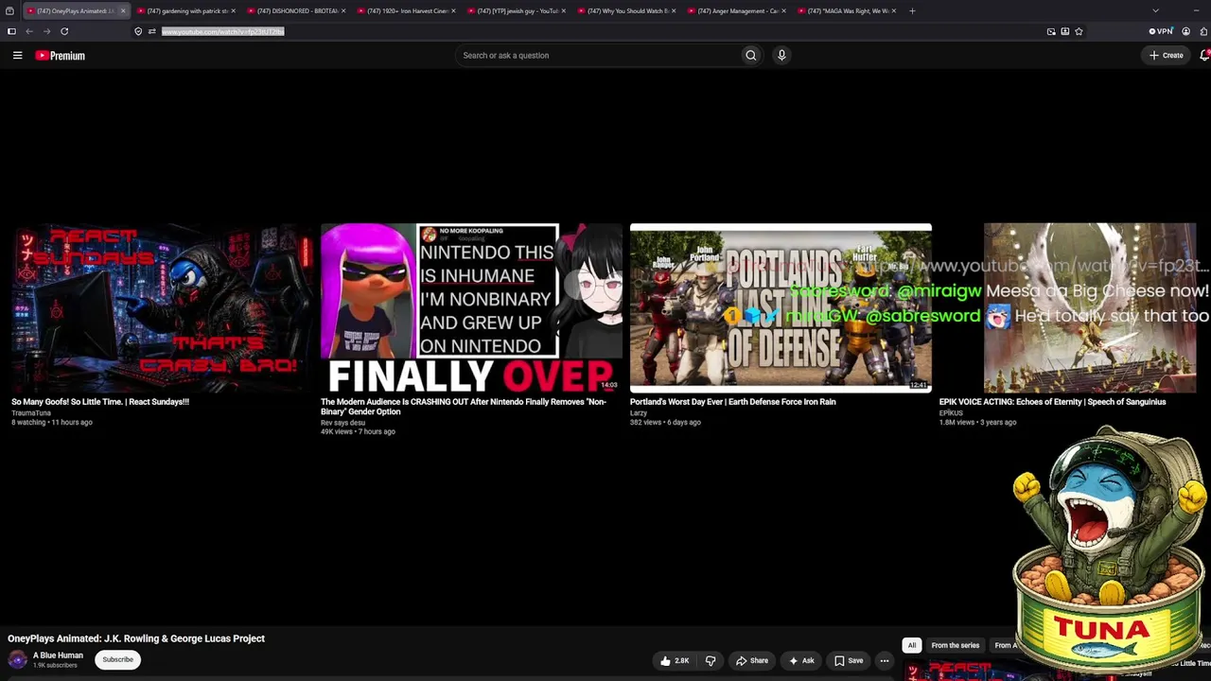Click the Create button
Screen dimensions: 1211x681
click(1167, 56)
